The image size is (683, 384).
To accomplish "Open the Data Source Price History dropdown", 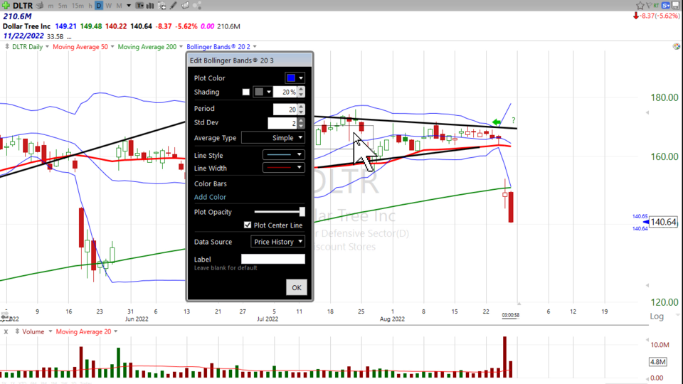I will point(278,242).
